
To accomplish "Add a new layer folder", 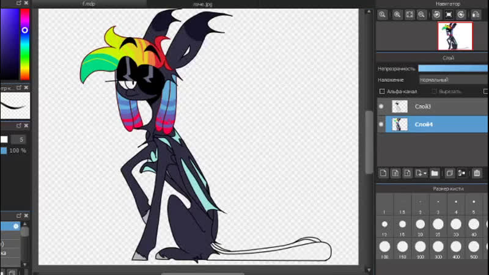I will point(435,173).
